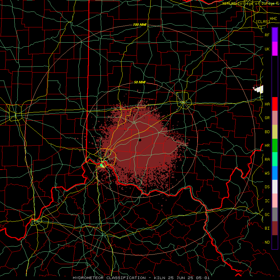280x280 pixels.
Task: Click the 100 NMI range ring label
Action: (x=140, y=25)
